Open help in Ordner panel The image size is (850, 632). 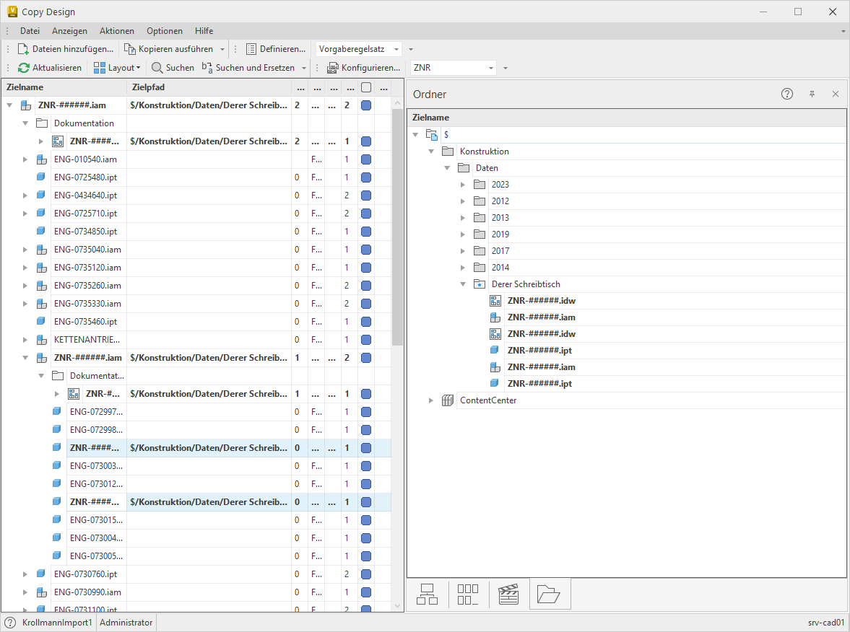click(x=787, y=94)
